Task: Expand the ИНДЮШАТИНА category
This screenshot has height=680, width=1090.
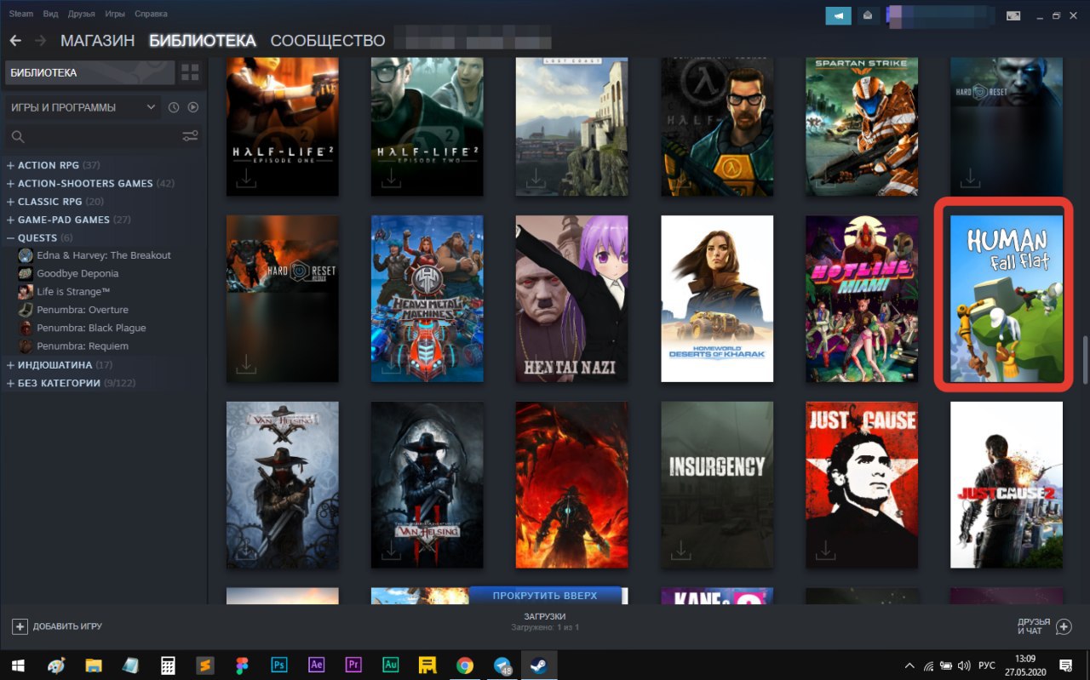Action: click(x=10, y=364)
